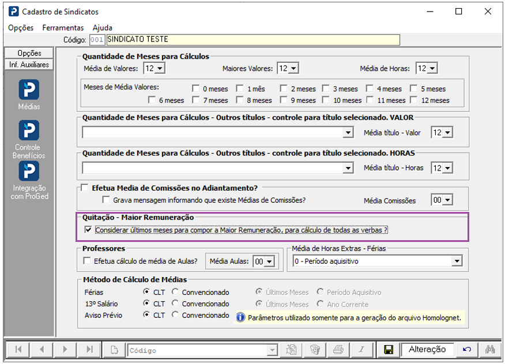Viewport: 505px width, 364px height.
Task: Click the printer icon
Action: (338, 350)
